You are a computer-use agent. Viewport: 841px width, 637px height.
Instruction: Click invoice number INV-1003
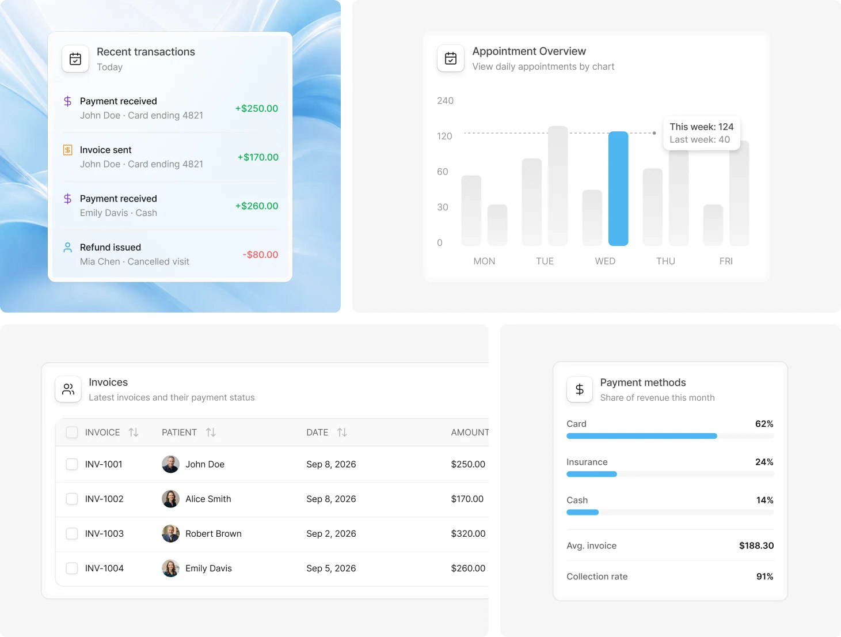point(104,534)
